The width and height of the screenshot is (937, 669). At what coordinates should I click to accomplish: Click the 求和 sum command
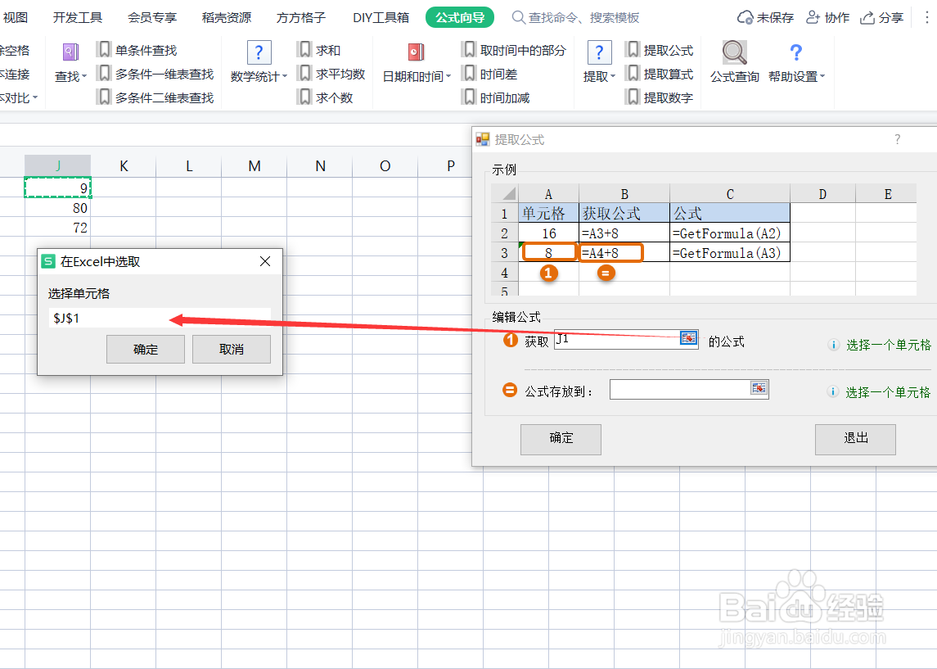(x=320, y=50)
